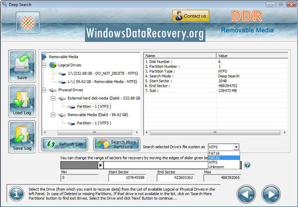Choose Unknown from the file system list

(223, 167)
